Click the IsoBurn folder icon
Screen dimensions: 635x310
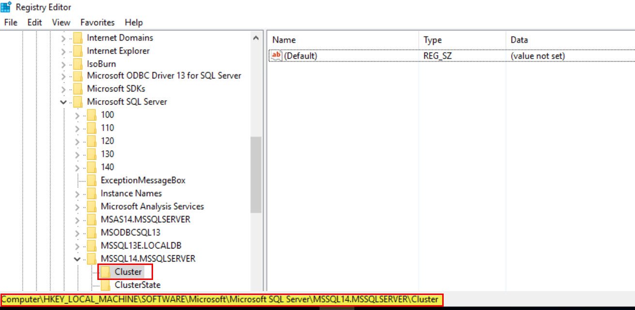[x=78, y=64]
